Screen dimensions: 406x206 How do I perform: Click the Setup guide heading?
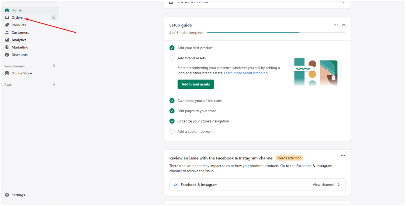(181, 25)
